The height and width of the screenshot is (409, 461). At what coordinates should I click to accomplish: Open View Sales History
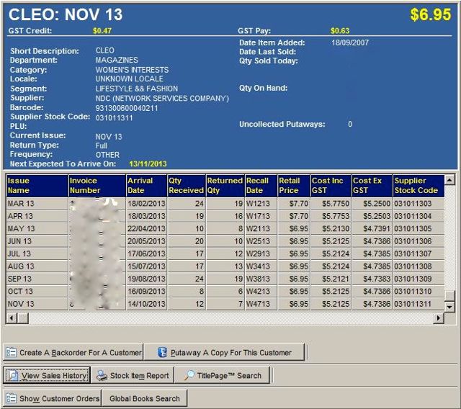(x=47, y=375)
